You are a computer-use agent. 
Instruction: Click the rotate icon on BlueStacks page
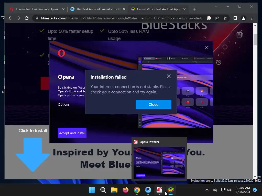219,62
